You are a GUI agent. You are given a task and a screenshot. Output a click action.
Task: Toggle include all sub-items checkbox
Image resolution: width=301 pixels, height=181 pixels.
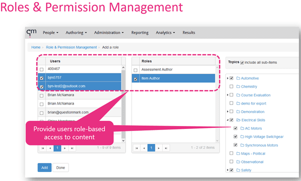click(242, 62)
